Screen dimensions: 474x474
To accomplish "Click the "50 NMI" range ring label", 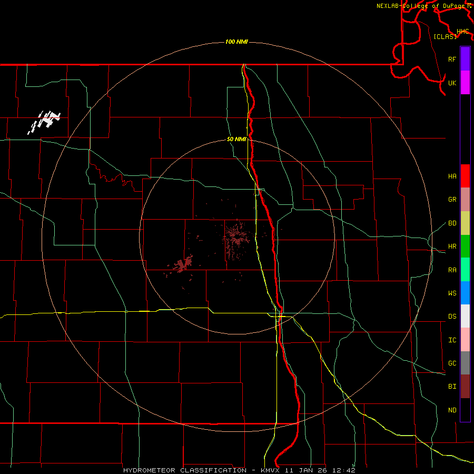I will click(x=236, y=139).
